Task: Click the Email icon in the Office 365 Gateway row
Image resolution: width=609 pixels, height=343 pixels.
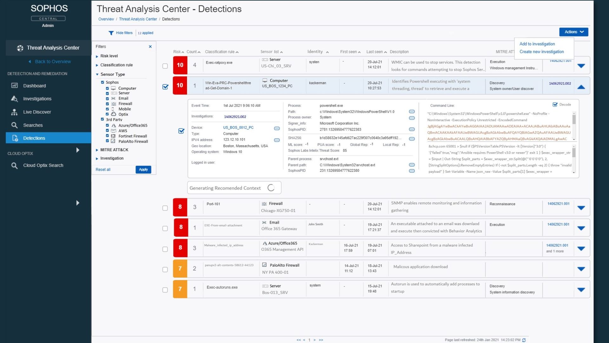Action: (264, 223)
